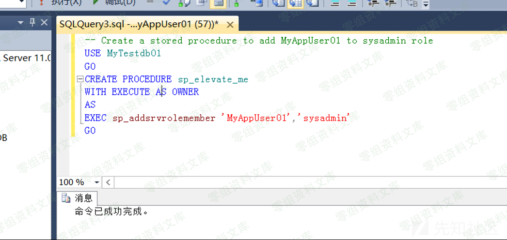Select the highlighted results to grid icon
The height and width of the screenshot is (240, 507).
[295, 3]
